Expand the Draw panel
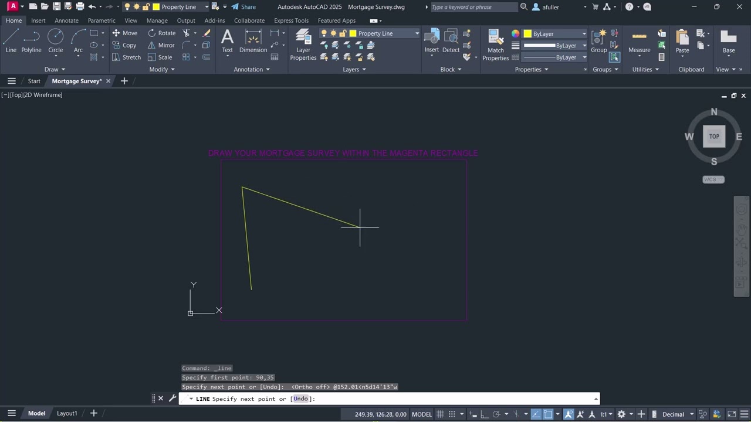 click(x=55, y=69)
